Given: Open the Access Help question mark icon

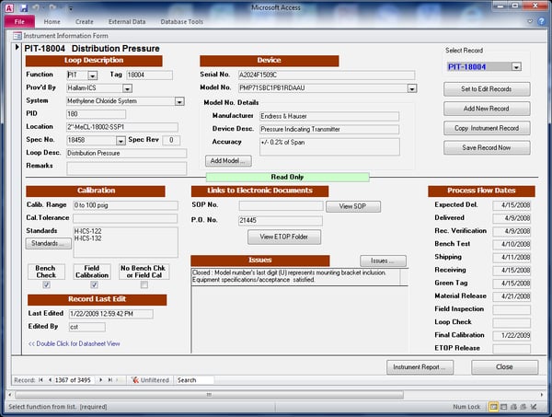Looking at the screenshot, I should point(542,21).
